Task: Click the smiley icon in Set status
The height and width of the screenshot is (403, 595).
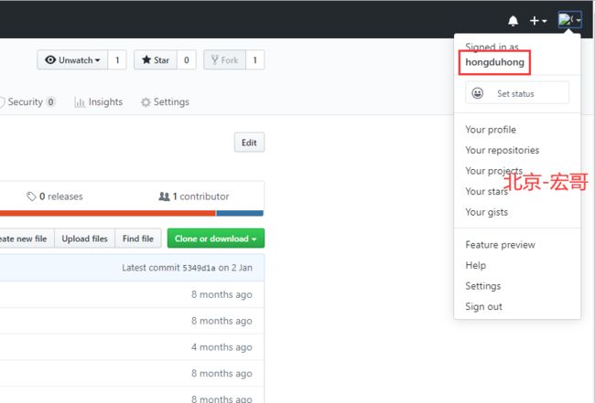Action: pos(477,93)
